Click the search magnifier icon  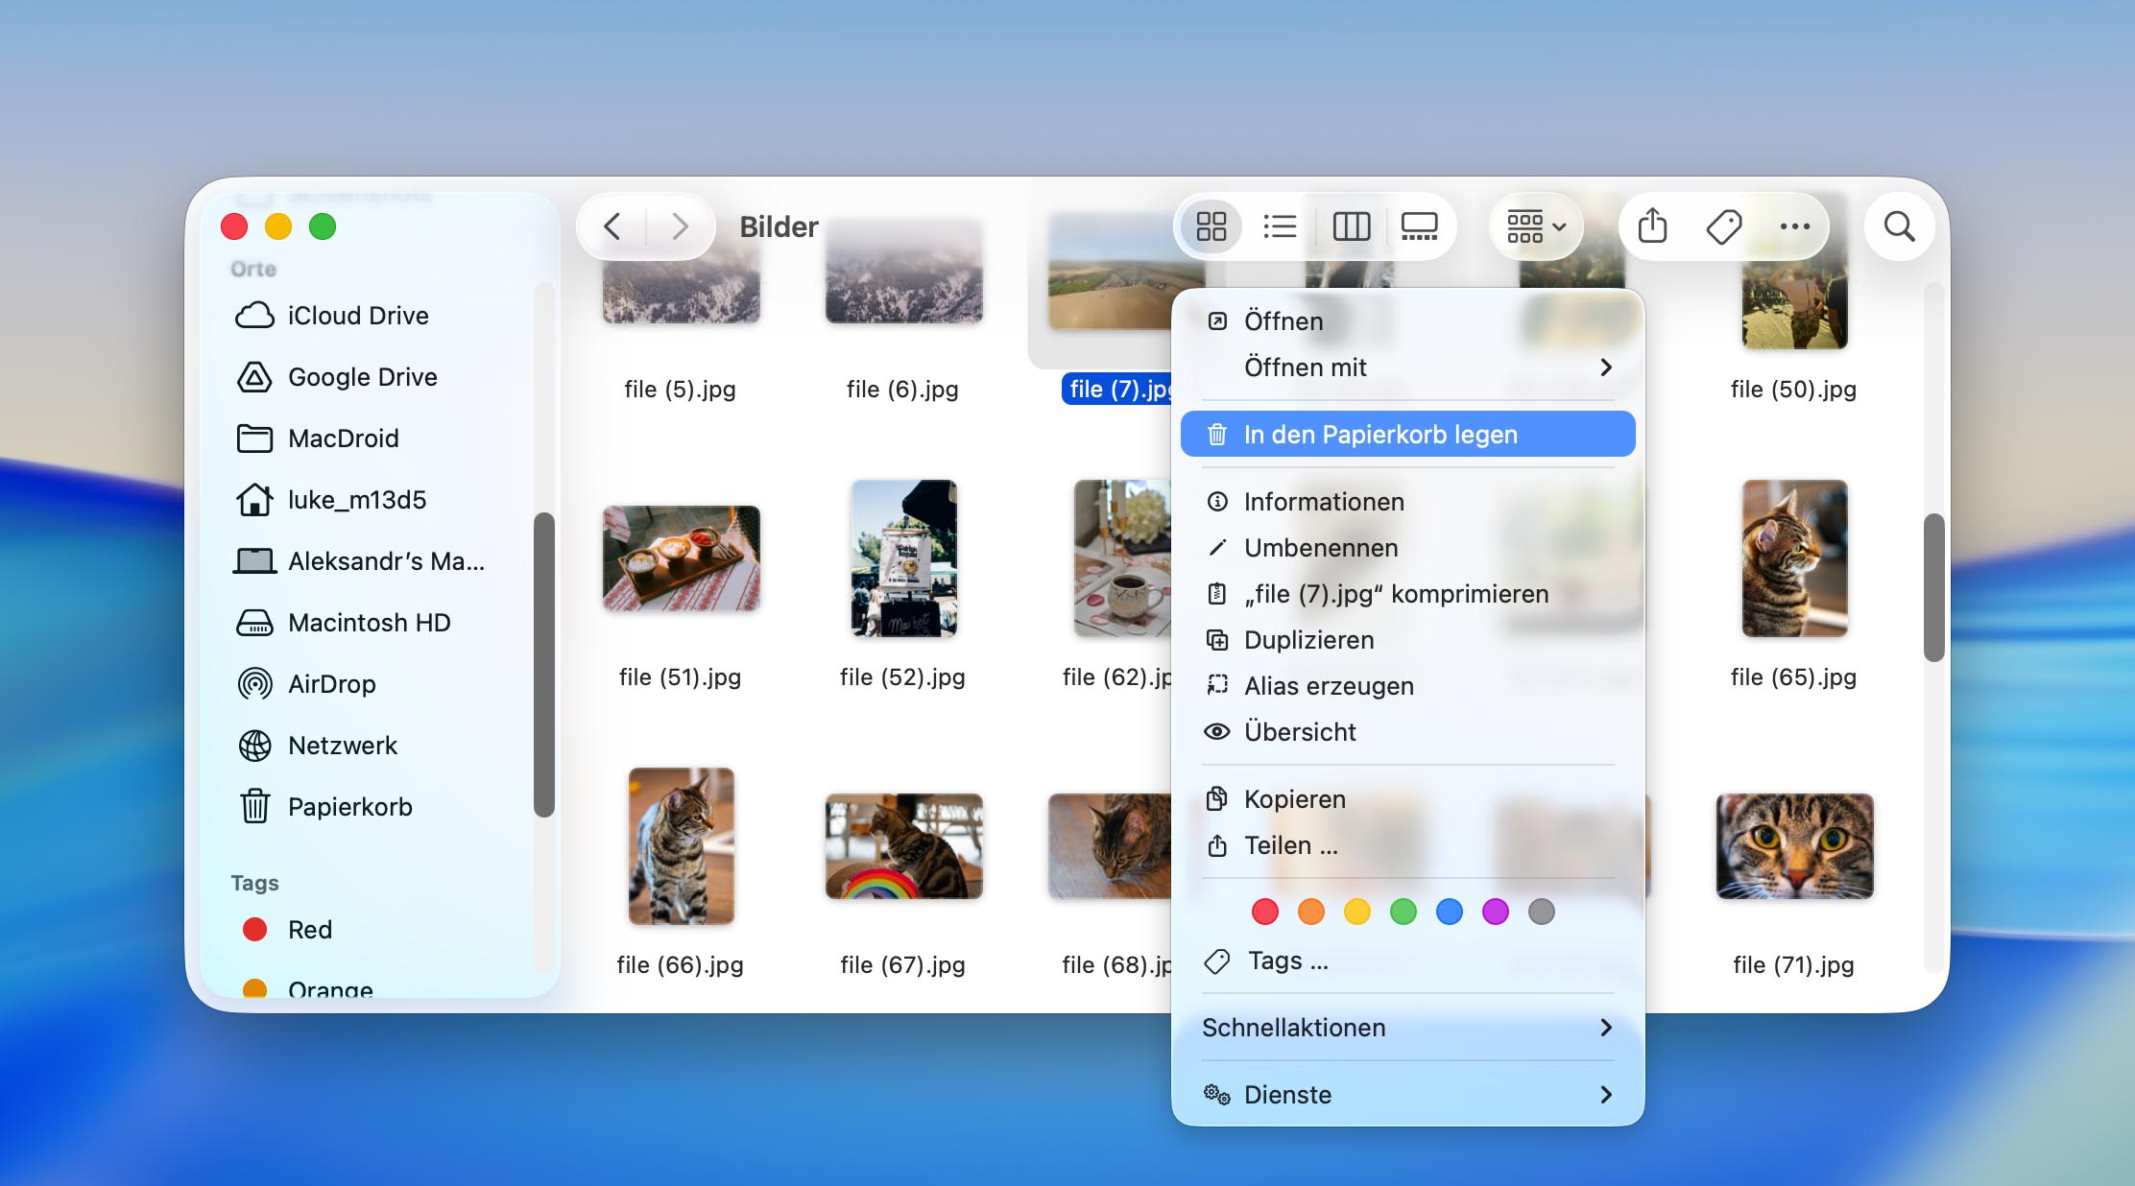pyautogui.click(x=1899, y=226)
